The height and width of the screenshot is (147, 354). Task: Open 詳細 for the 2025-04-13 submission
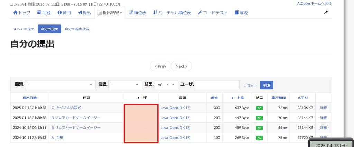(x=324, y=108)
